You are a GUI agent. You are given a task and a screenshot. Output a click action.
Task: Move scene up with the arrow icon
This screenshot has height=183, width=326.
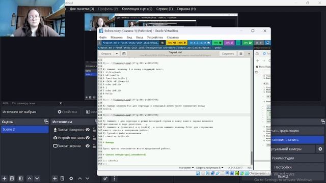[x=30, y=178]
